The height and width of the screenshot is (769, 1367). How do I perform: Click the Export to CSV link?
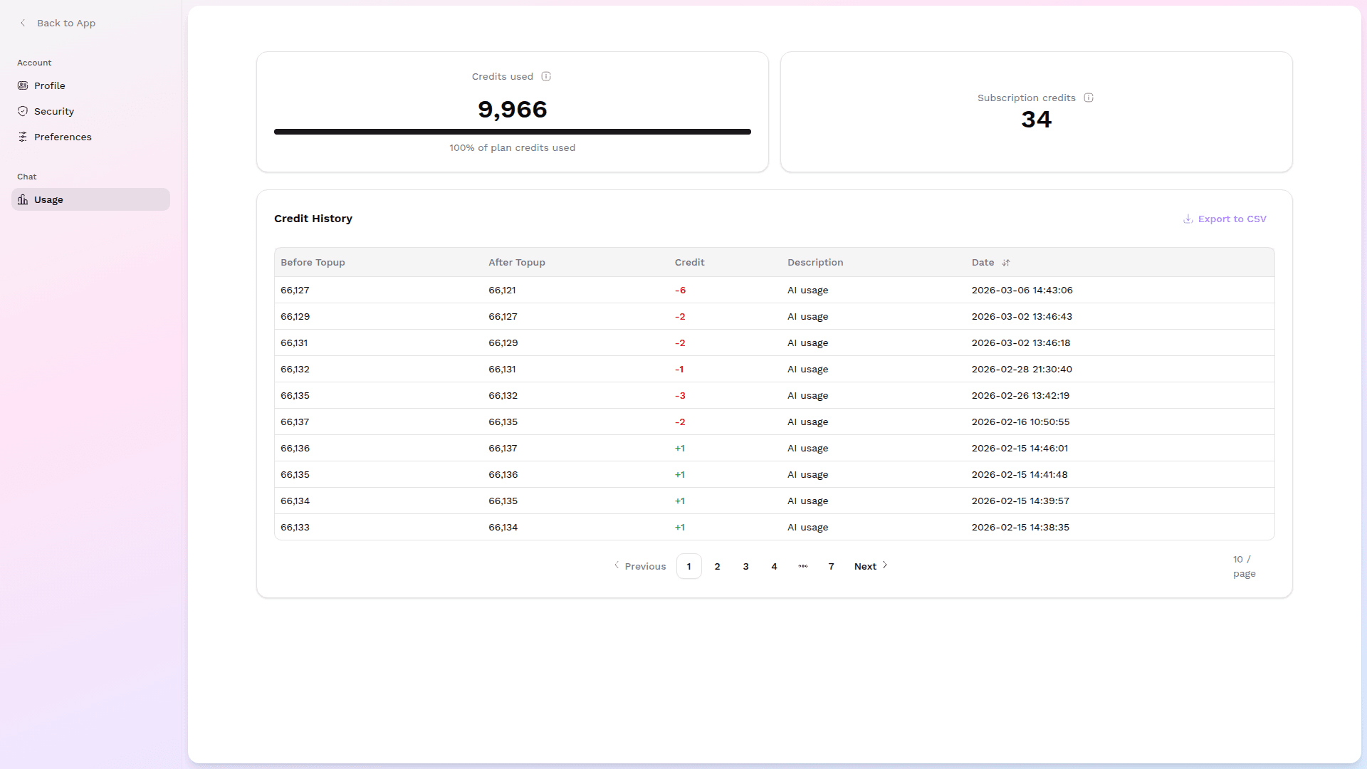coord(1232,219)
